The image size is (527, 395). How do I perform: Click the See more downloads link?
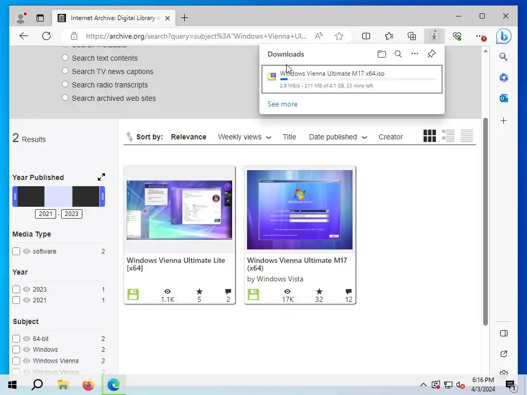283,104
